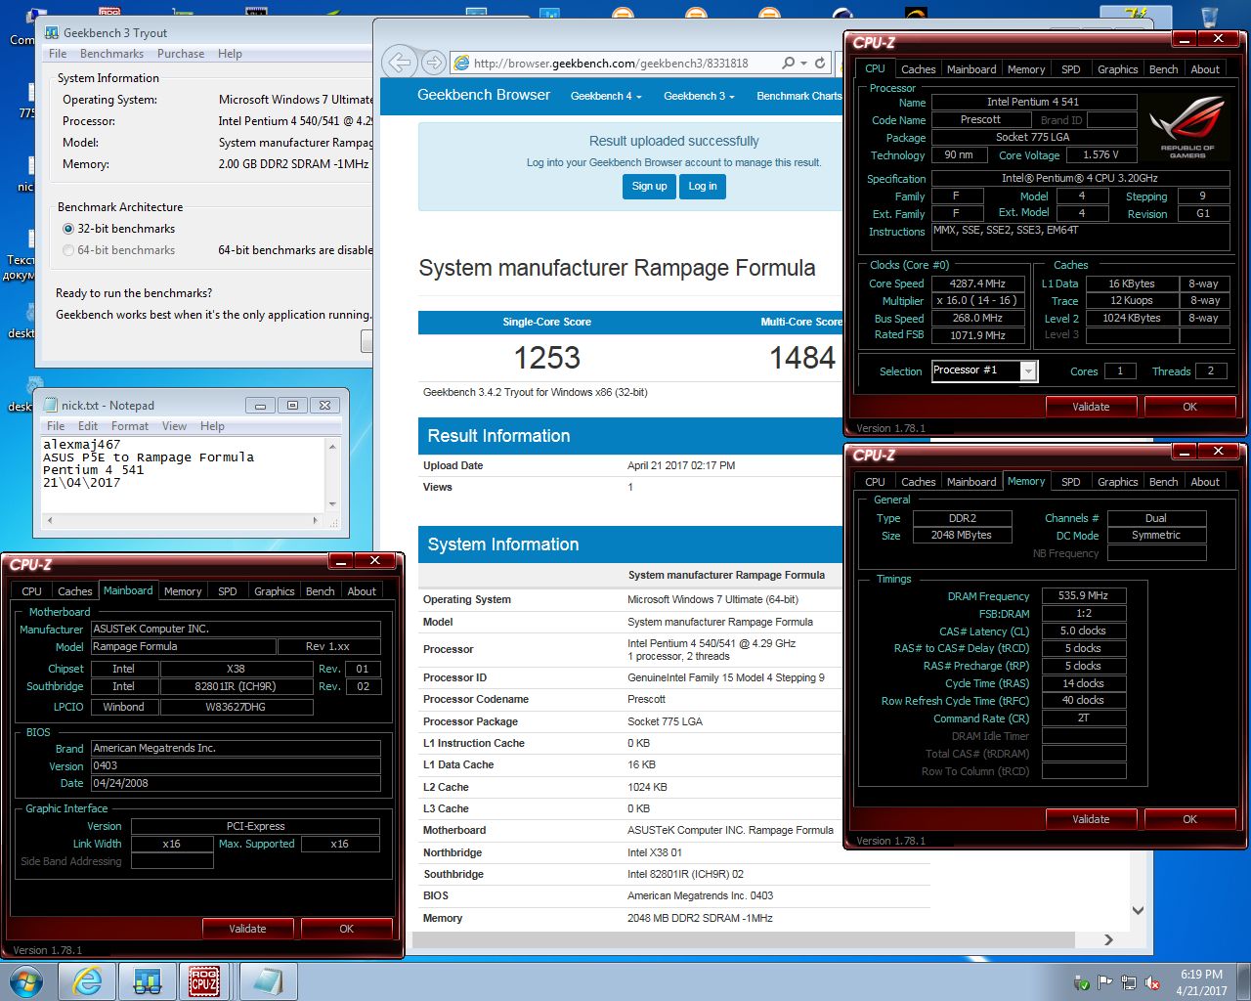Image resolution: width=1251 pixels, height=1001 pixels.
Task: Click the Processor Codename Prescott row
Action: click(631, 699)
